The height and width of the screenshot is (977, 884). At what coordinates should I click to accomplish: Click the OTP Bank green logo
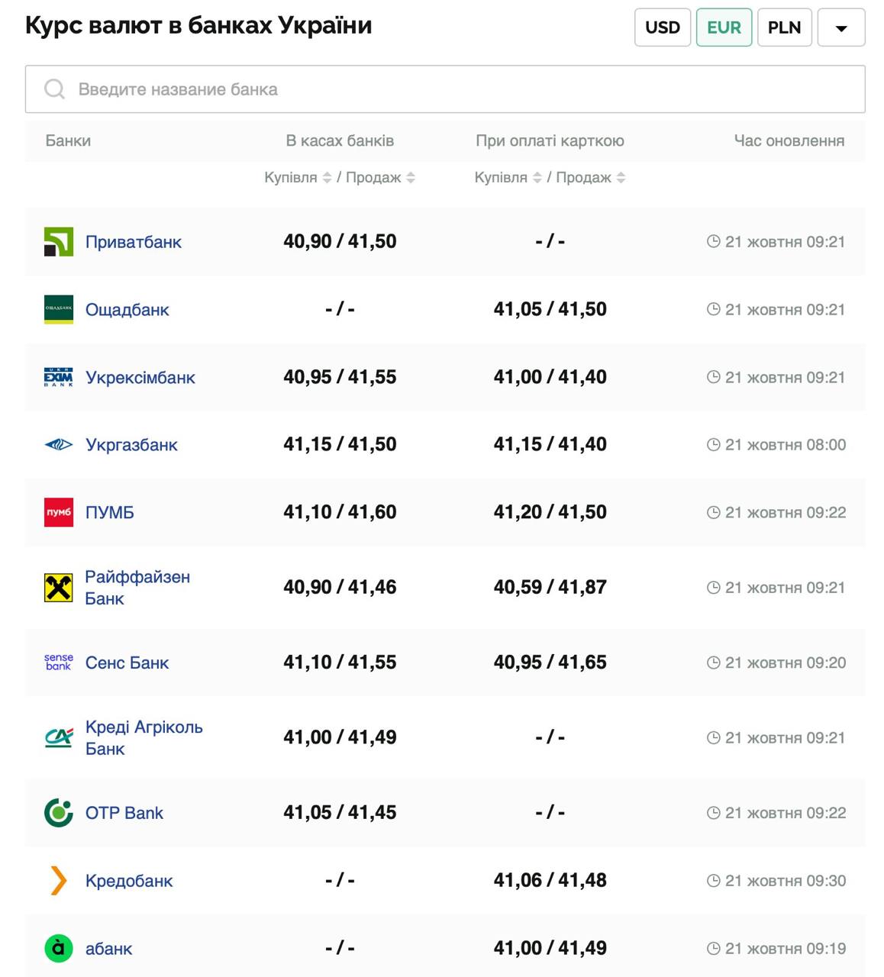59,813
